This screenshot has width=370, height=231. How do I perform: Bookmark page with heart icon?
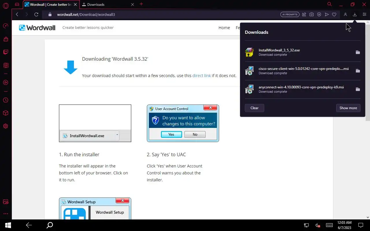click(334, 14)
